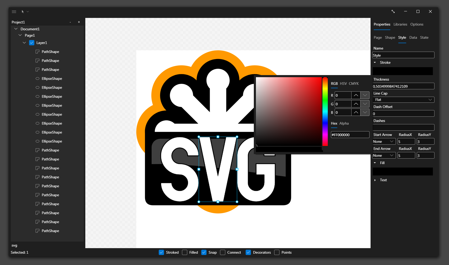Click the 'Selected: 1' status text
The height and width of the screenshot is (265, 449).
coord(20,252)
